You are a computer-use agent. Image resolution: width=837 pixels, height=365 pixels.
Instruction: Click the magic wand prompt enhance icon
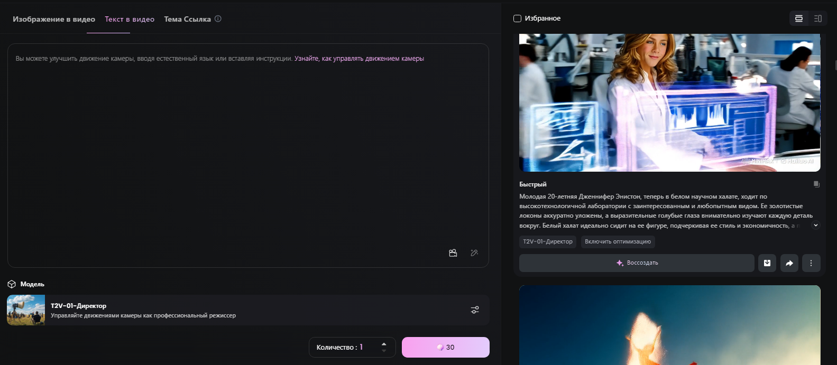click(x=474, y=253)
